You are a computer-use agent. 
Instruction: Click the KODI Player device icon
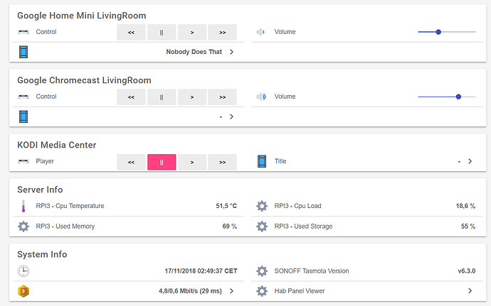pos(23,161)
